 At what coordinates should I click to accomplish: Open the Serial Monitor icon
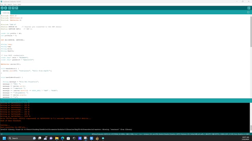(x=249, y=8)
